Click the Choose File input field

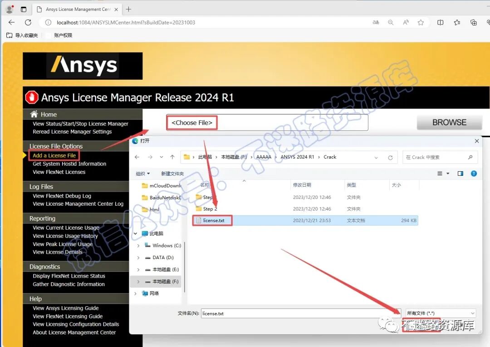pos(267,123)
